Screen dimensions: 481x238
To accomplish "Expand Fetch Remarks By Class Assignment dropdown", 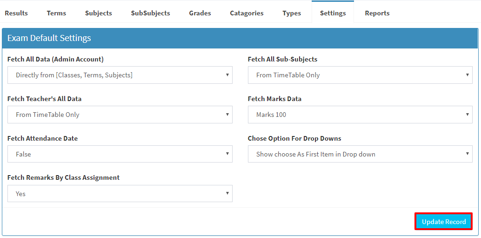I will pyautogui.click(x=120, y=193).
